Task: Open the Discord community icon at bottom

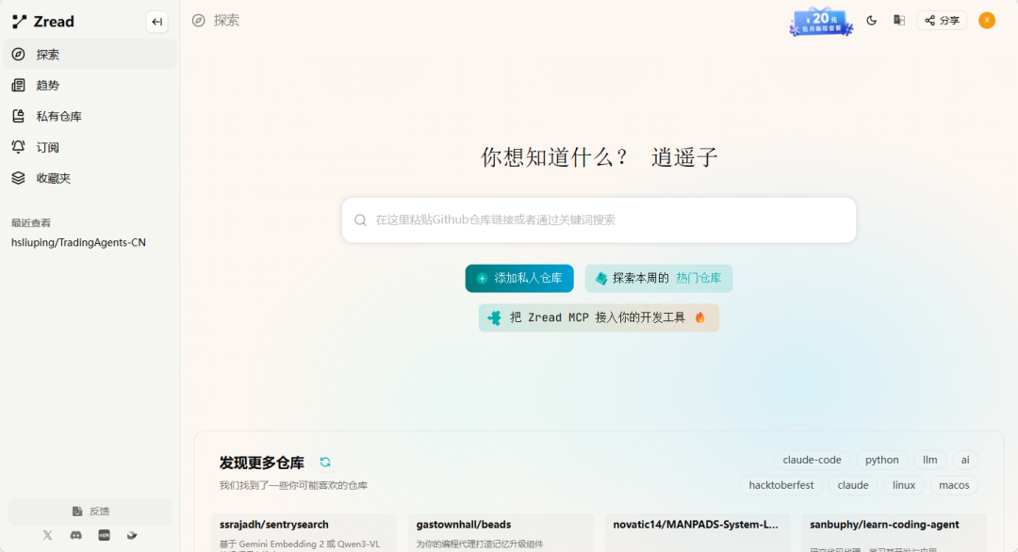Action: (75, 535)
